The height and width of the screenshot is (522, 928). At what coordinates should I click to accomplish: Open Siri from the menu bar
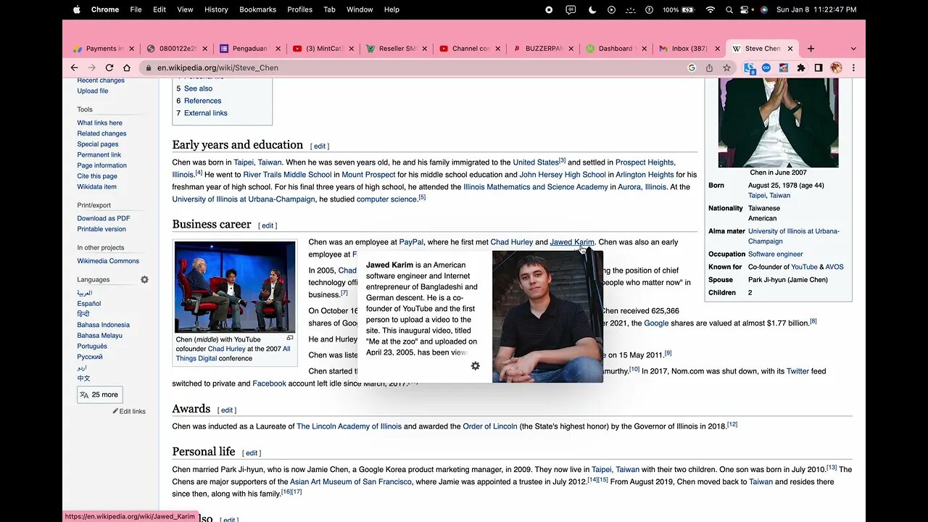pos(763,9)
